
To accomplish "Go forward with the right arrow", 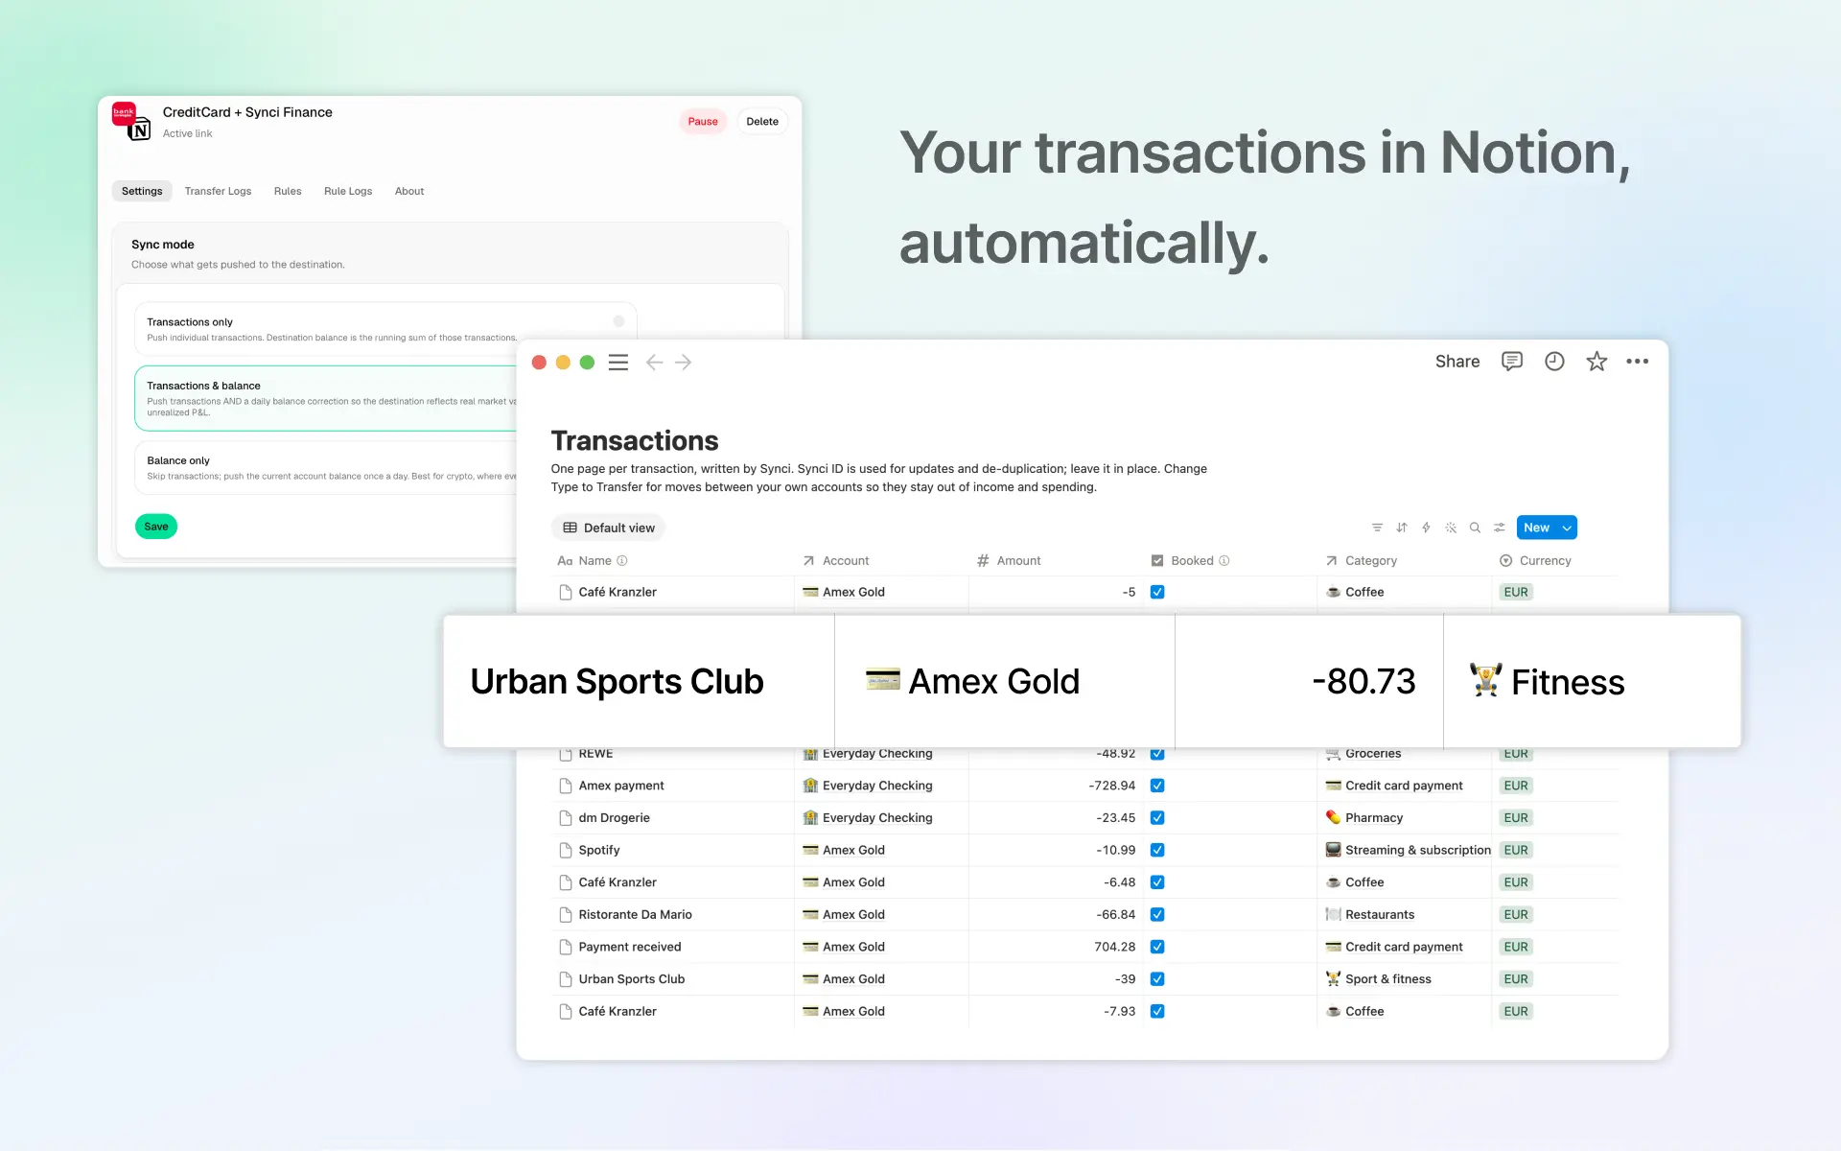I will (x=684, y=363).
